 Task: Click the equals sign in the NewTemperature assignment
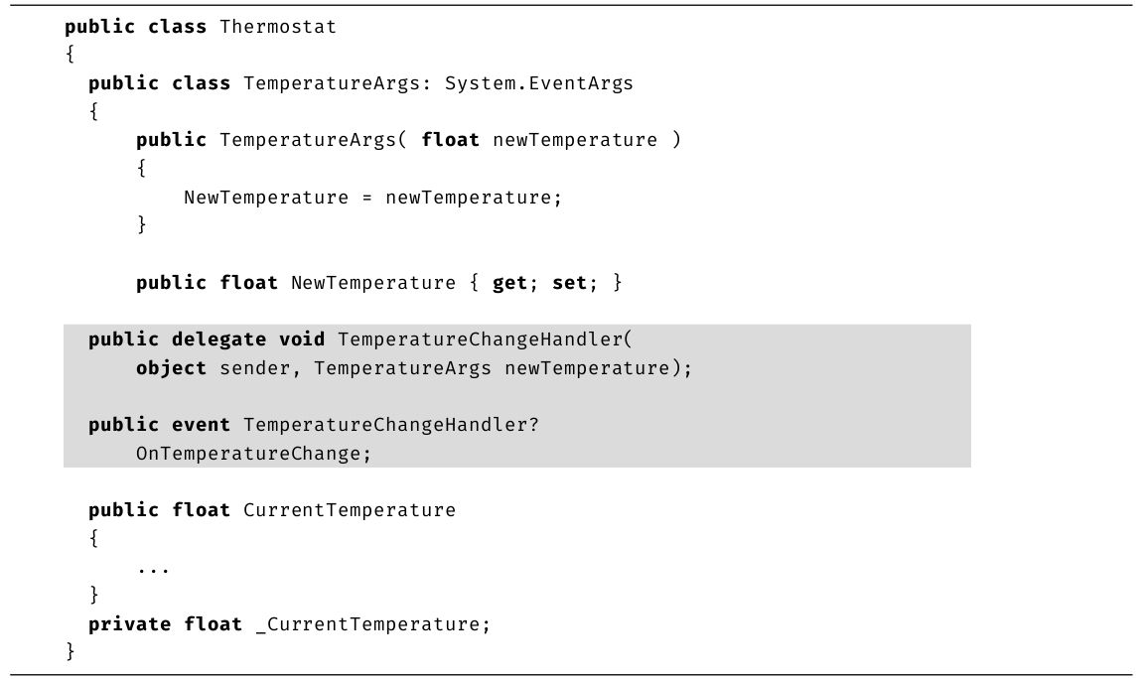coord(366,198)
